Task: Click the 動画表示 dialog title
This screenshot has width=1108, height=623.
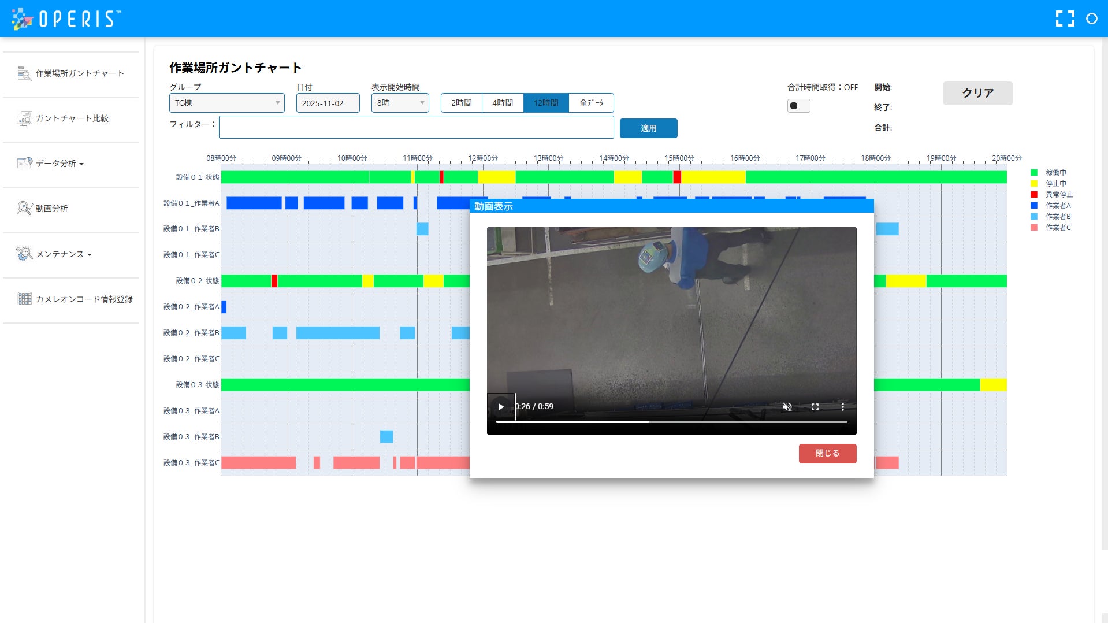Action: 493,206
